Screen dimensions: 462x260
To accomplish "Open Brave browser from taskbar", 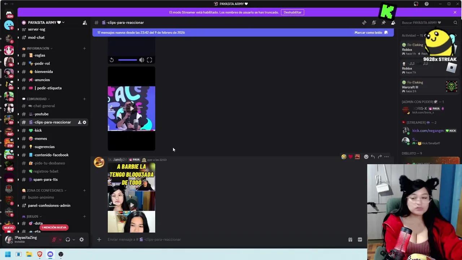I will (40, 254).
